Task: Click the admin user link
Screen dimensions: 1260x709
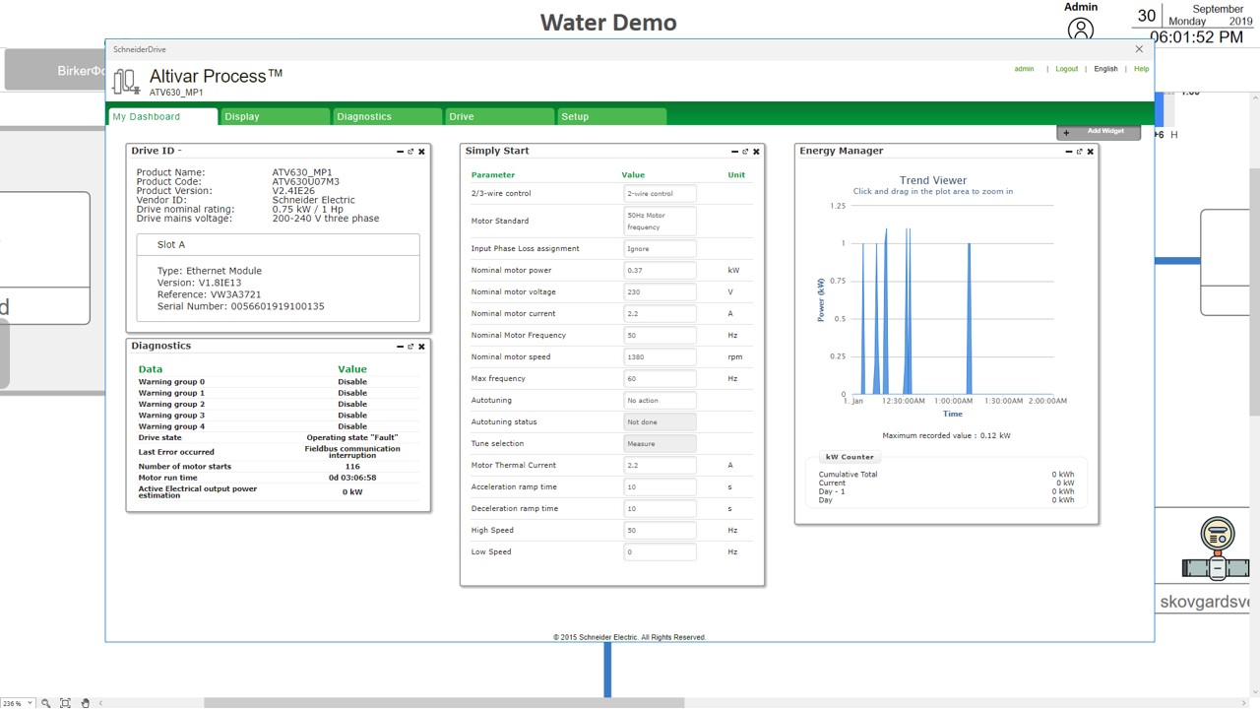Action: click(x=1024, y=69)
